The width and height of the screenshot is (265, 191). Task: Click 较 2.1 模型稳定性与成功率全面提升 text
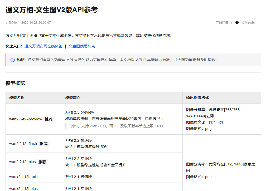(96, 165)
